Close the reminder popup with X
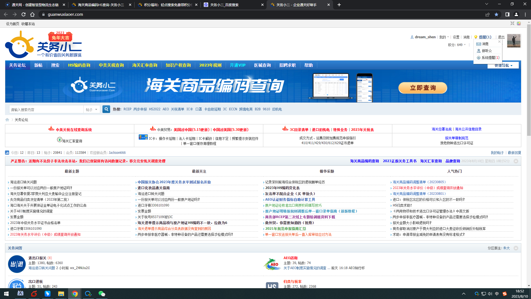Image resolution: width=531 pixels, height=299 pixels. point(499,42)
